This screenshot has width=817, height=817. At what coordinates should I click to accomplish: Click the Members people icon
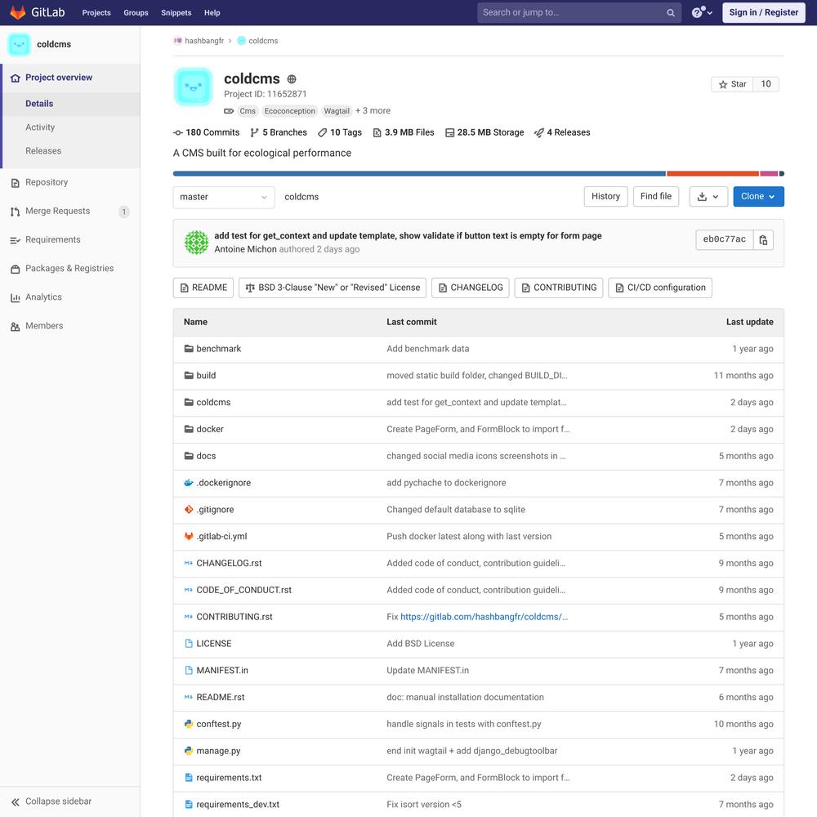pos(15,326)
